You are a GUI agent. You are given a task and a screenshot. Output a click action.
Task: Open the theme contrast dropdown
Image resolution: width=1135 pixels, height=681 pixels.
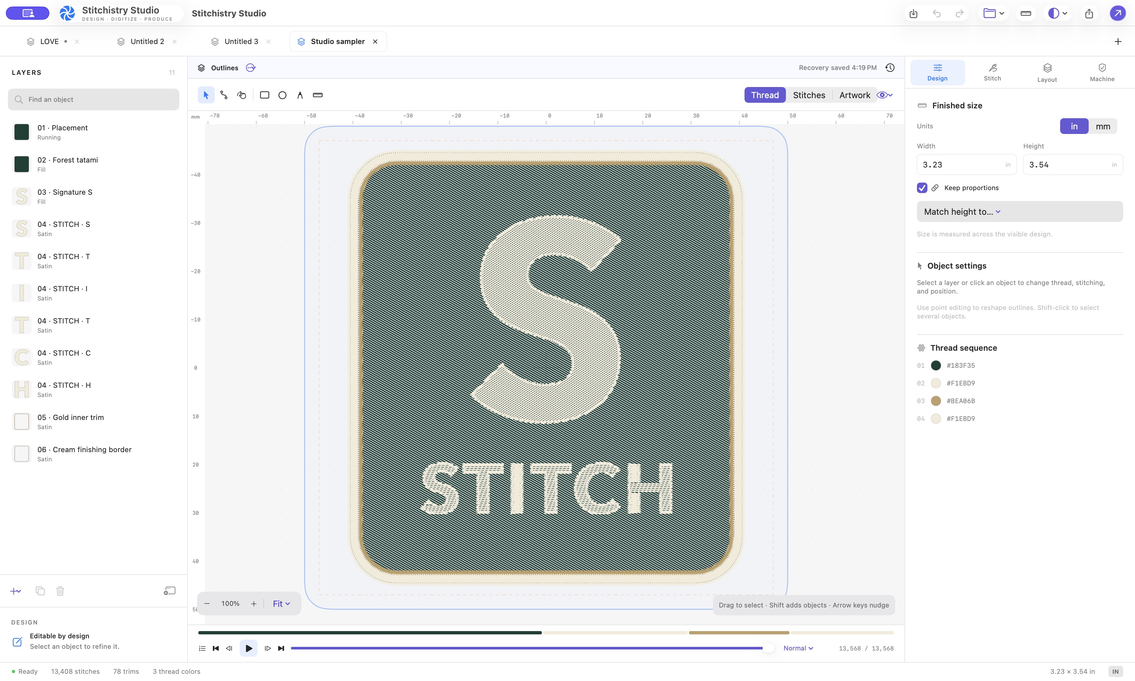click(1058, 13)
